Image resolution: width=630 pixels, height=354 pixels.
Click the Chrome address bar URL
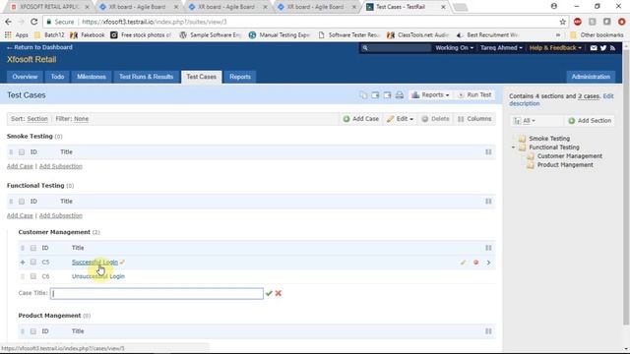point(155,22)
